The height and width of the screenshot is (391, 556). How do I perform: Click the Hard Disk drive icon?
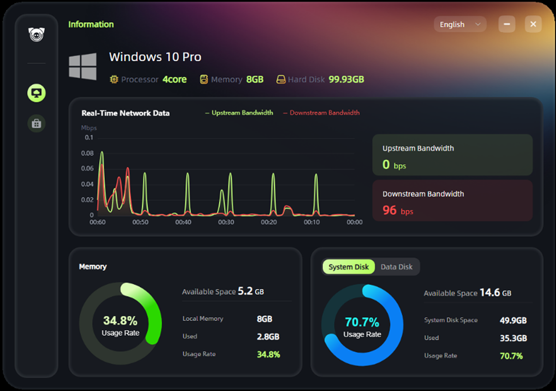coord(281,80)
